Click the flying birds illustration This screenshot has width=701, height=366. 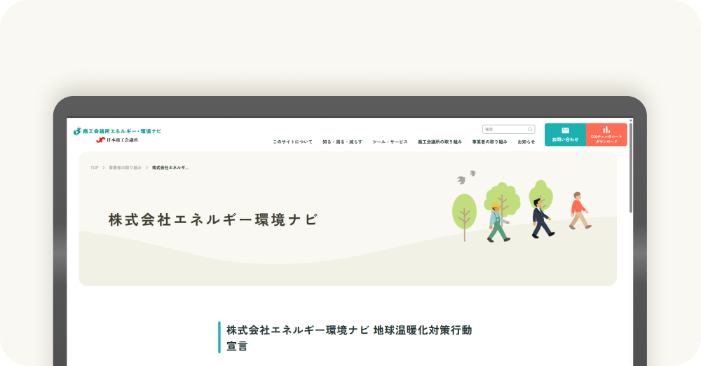click(x=466, y=177)
